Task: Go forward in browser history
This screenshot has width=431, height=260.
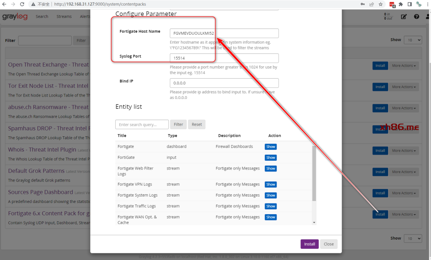Action: pos(13,4)
